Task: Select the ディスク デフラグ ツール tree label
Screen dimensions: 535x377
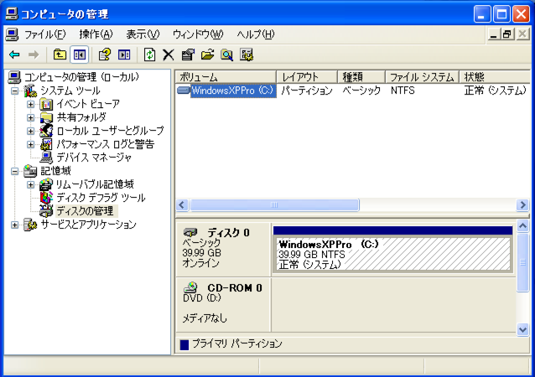Action: [101, 198]
